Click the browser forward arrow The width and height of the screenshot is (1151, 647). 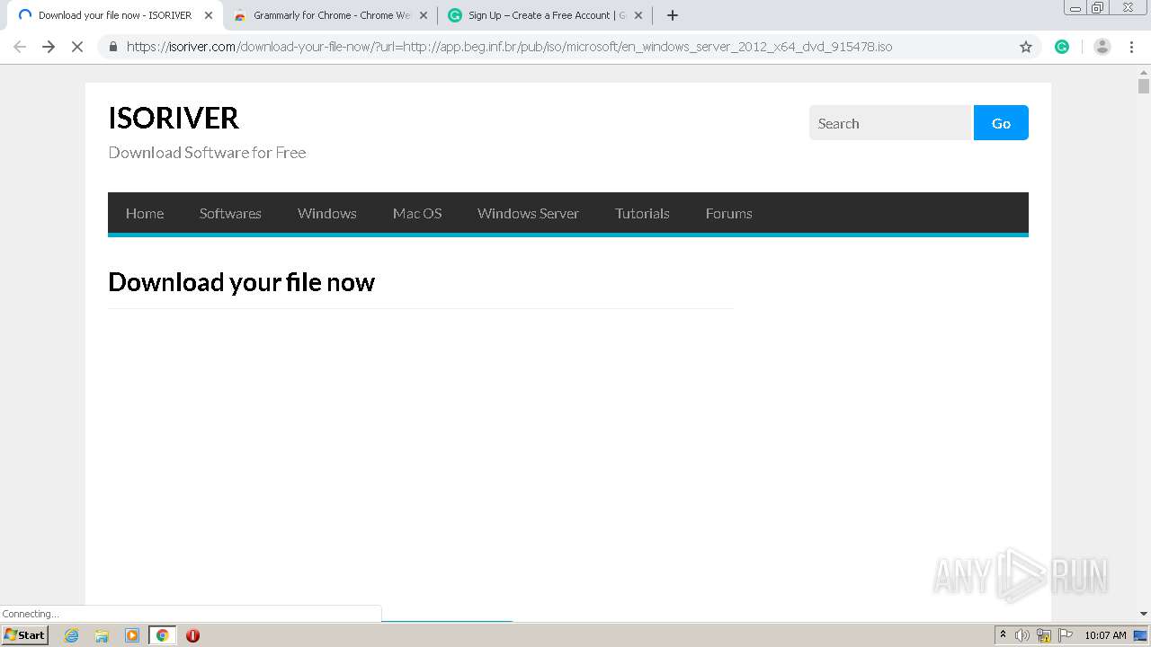49,47
